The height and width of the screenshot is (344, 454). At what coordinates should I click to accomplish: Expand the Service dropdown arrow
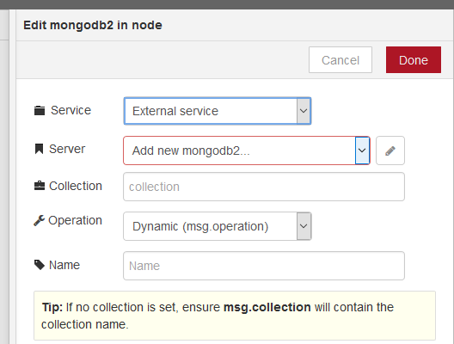click(x=304, y=111)
